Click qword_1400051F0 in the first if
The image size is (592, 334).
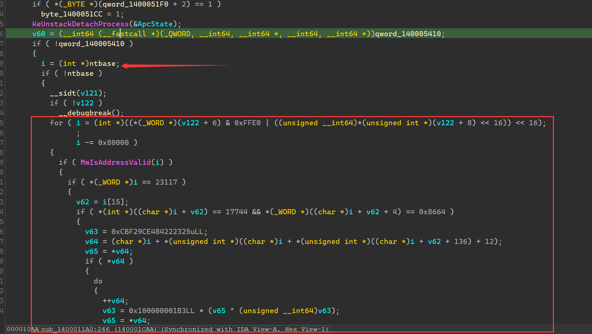[136, 4]
